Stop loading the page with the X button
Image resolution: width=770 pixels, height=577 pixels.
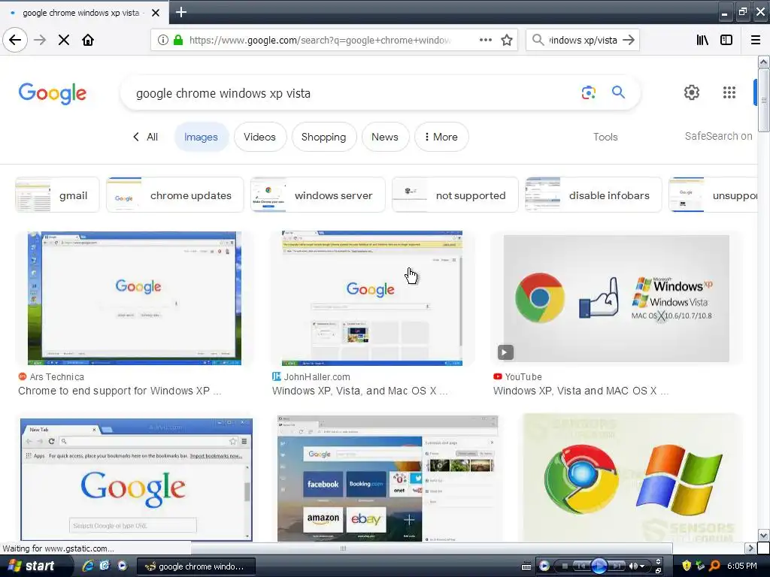tap(64, 40)
